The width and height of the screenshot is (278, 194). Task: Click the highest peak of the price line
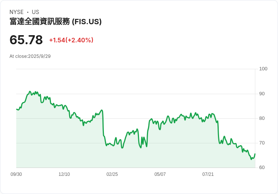[30, 92]
